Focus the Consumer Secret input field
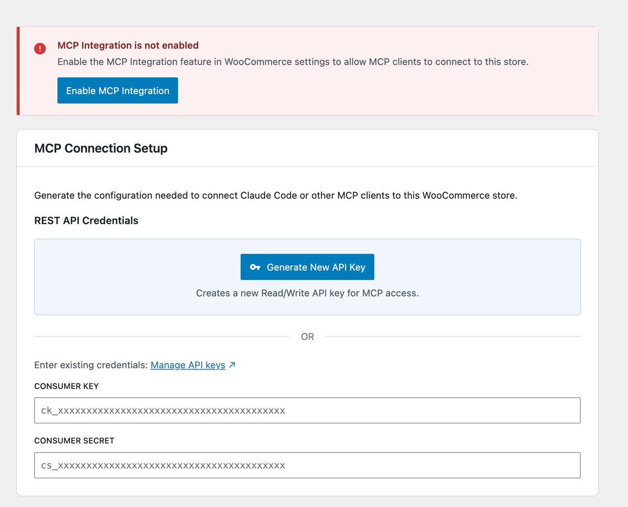This screenshot has width=628, height=507. coord(307,465)
